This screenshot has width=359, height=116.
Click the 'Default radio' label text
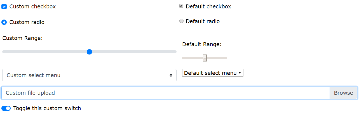coord(203,21)
